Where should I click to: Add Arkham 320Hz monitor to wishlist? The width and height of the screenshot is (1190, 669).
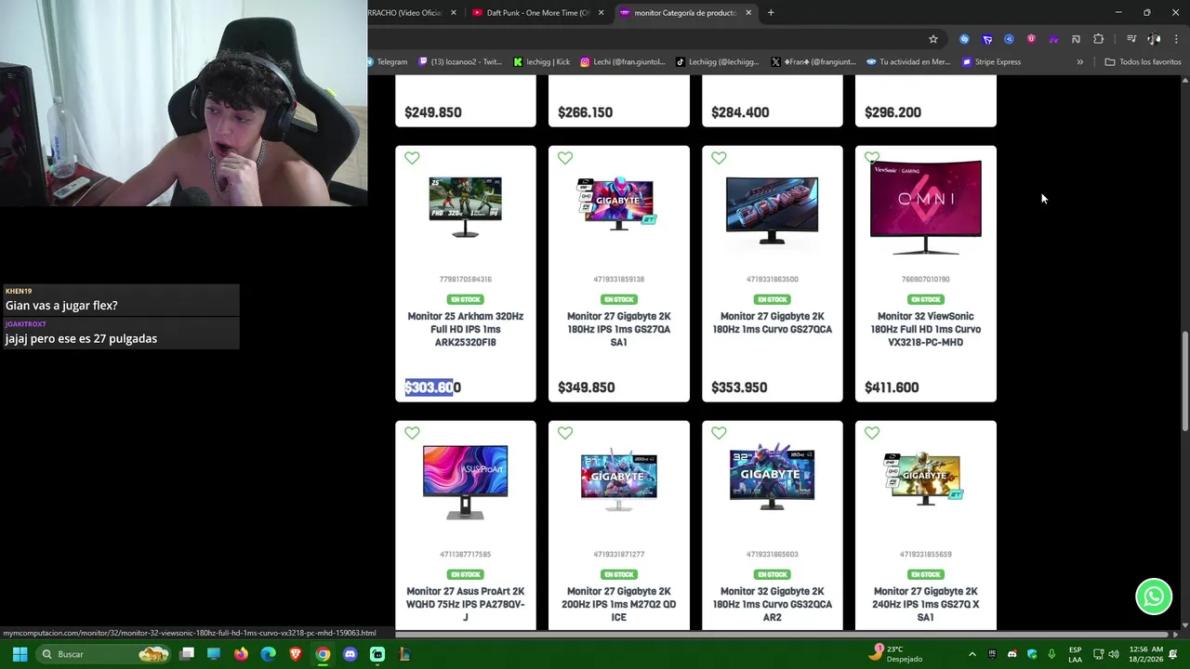click(412, 158)
